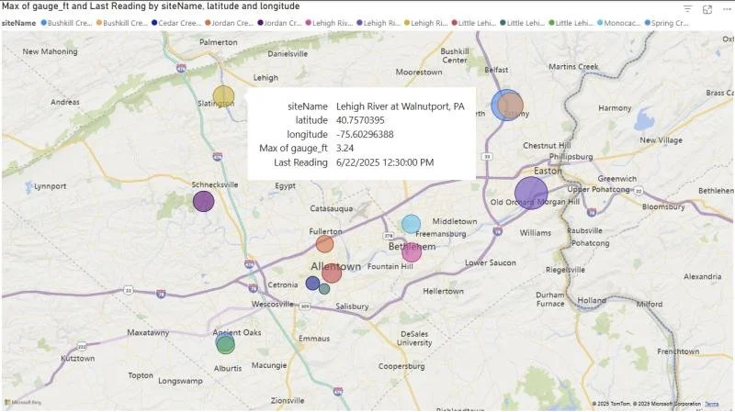The height and width of the screenshot is (412, 735).
Task: Click Coopersburg label on map
Action: pos(401,366)
